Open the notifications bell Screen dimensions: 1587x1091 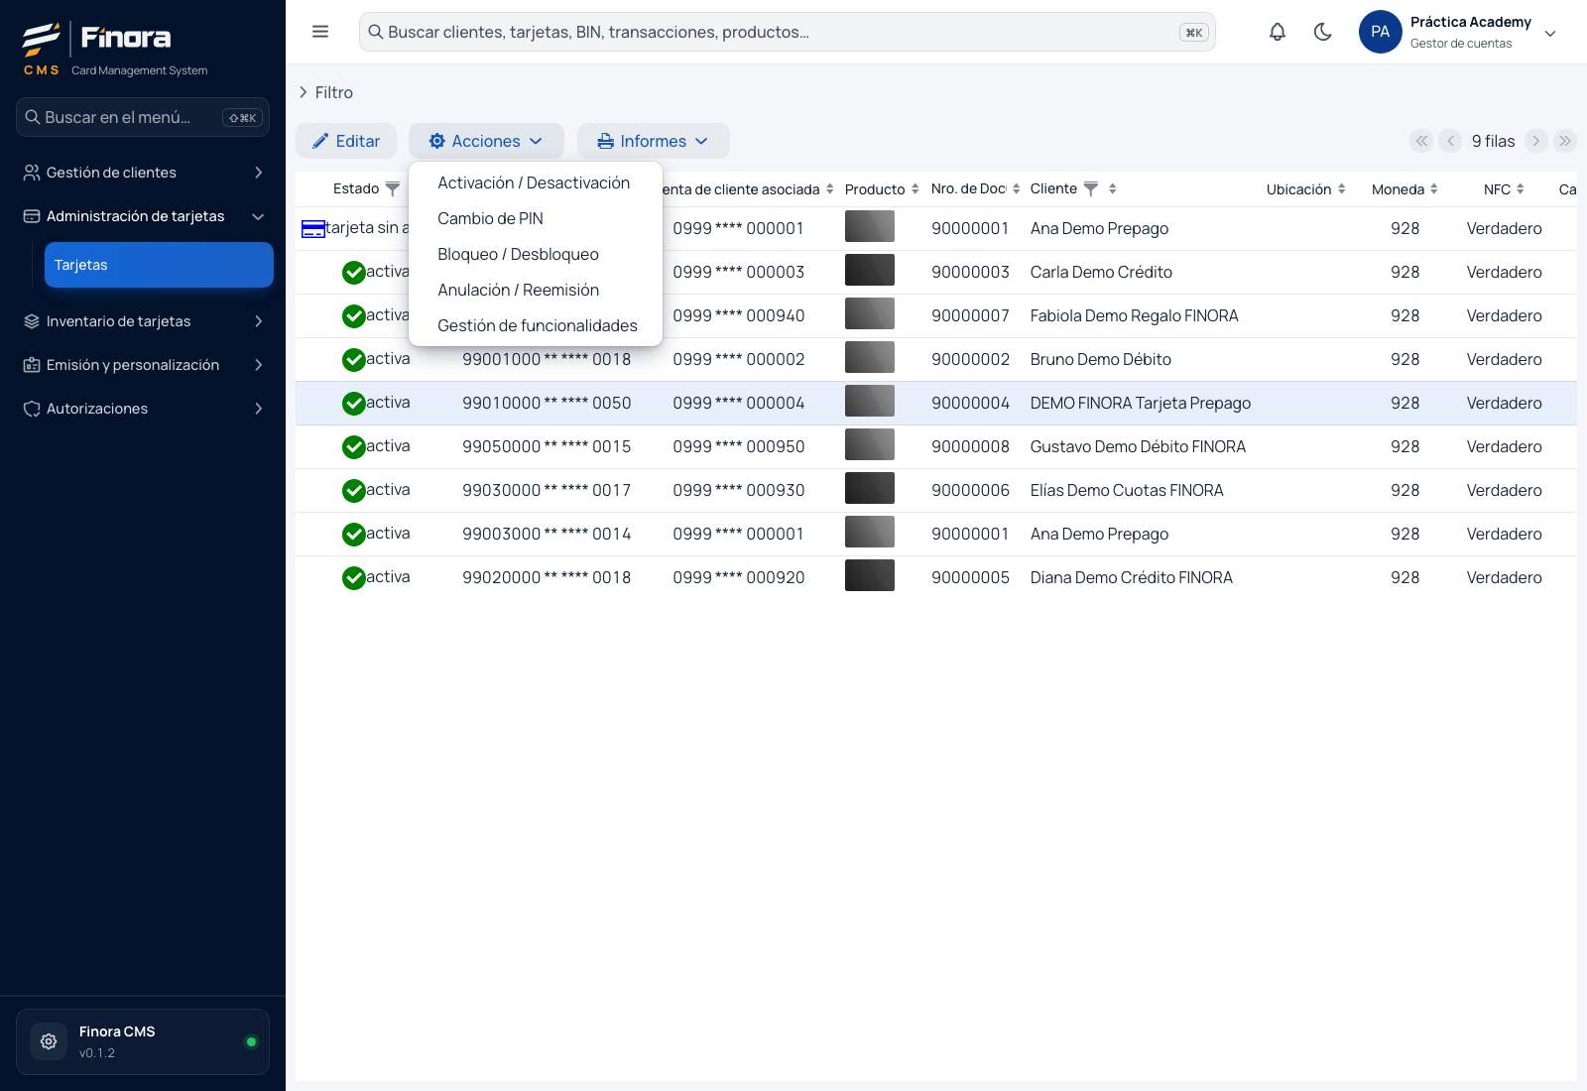click(1278, 32)
